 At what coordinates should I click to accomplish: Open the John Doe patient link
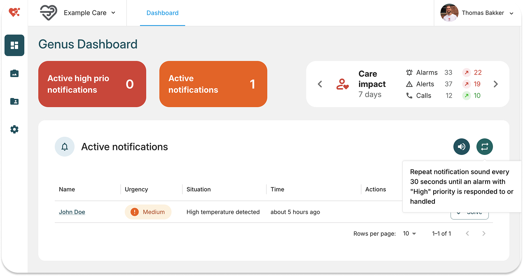[x=72, y=212]
